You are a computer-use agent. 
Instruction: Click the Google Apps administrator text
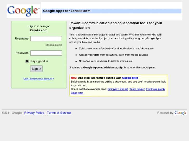tap(100, 68)
